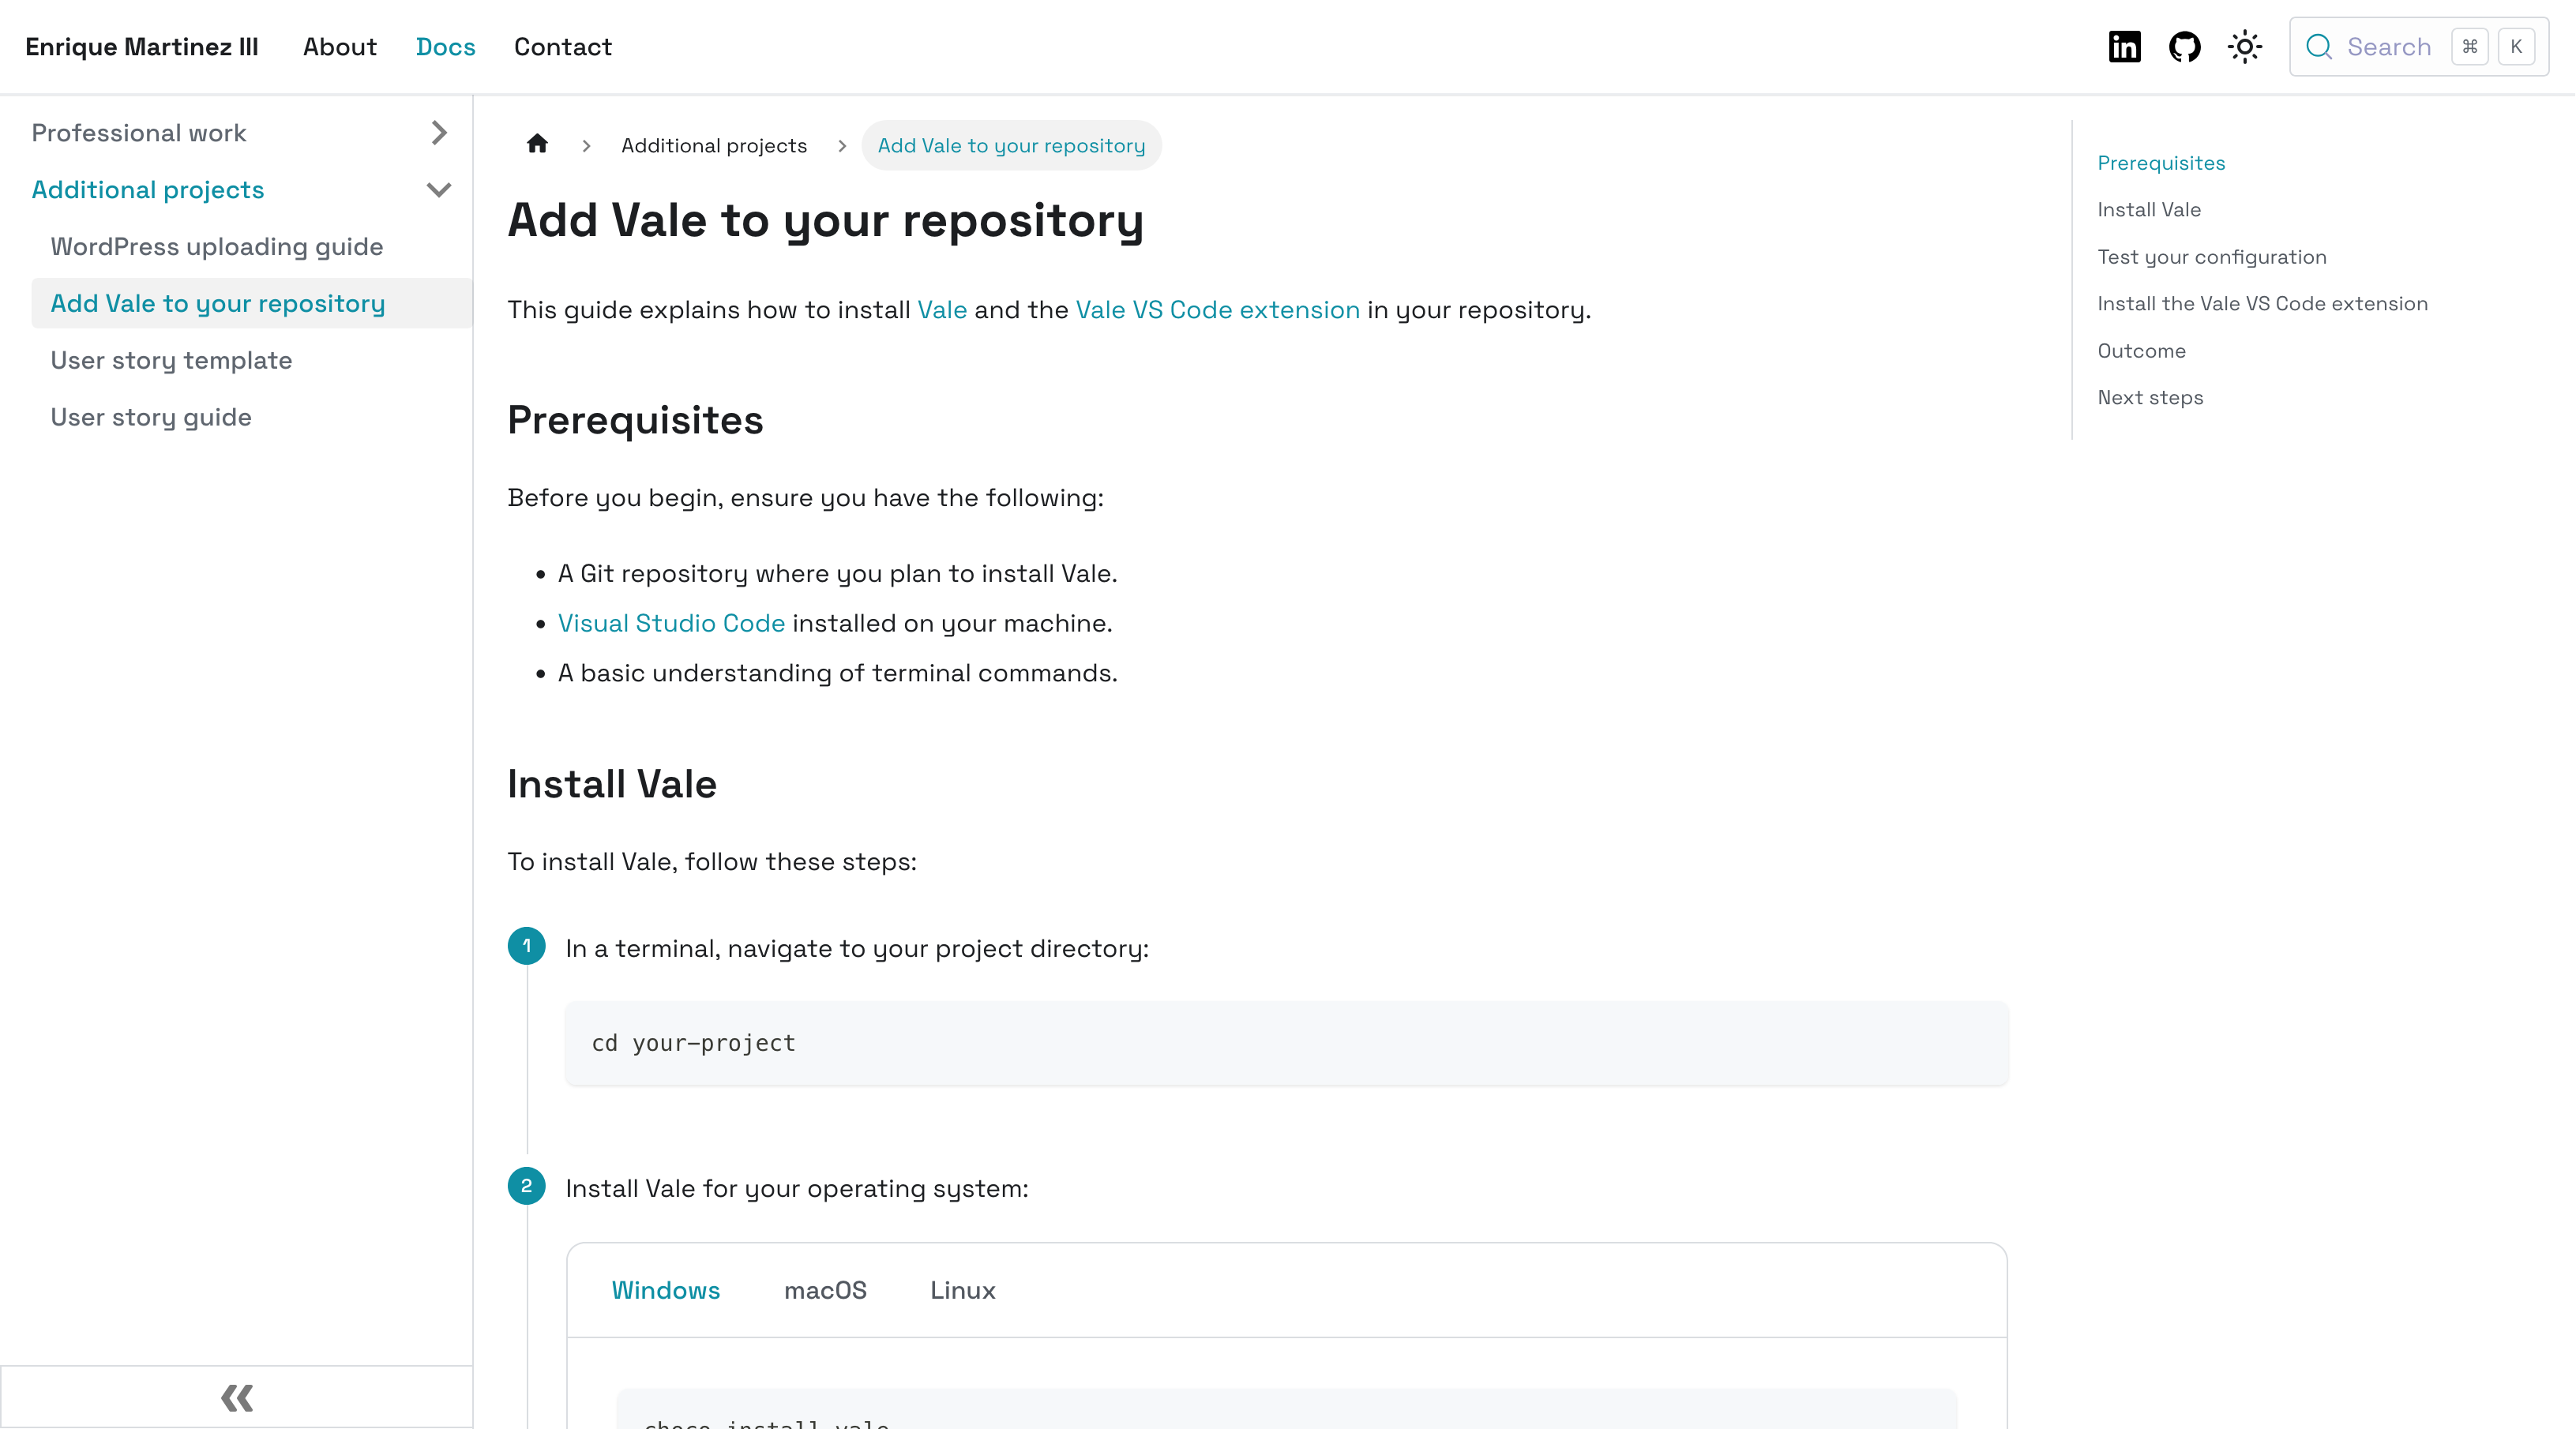Collapse the Additional projects section
The width and height of the screenshot is (2576, 1429).
point(438,190)
